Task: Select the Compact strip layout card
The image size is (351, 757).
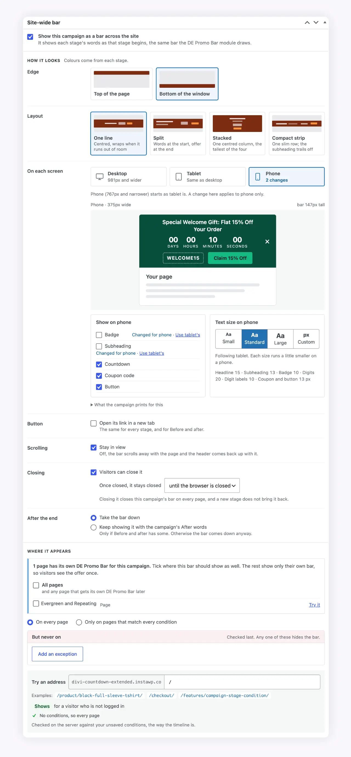Action: [297, 133]
